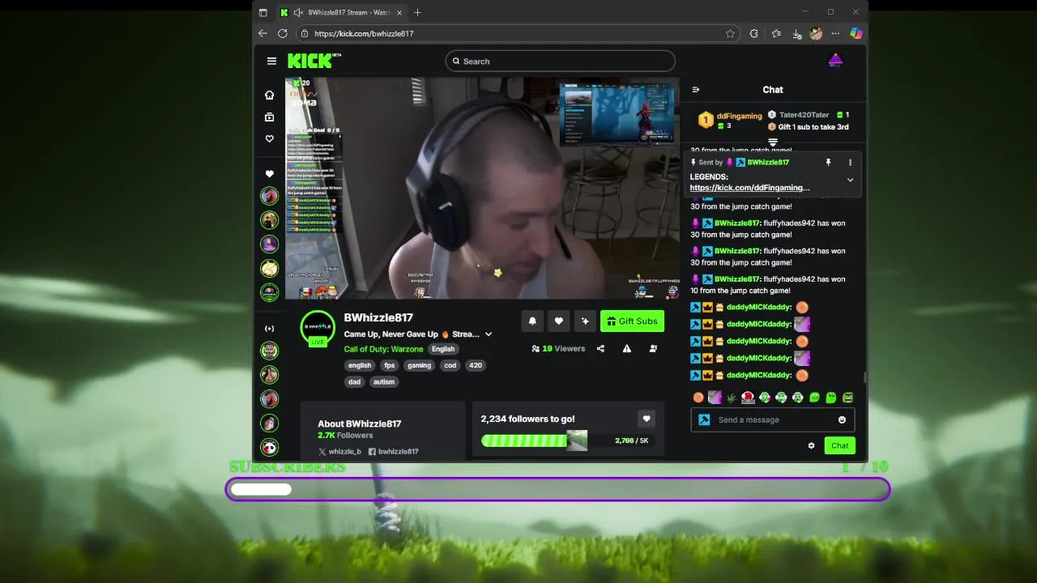This screenshot has width=1037, height=583.
Task: Open whizzle_b X profile link
Action: 339,452
